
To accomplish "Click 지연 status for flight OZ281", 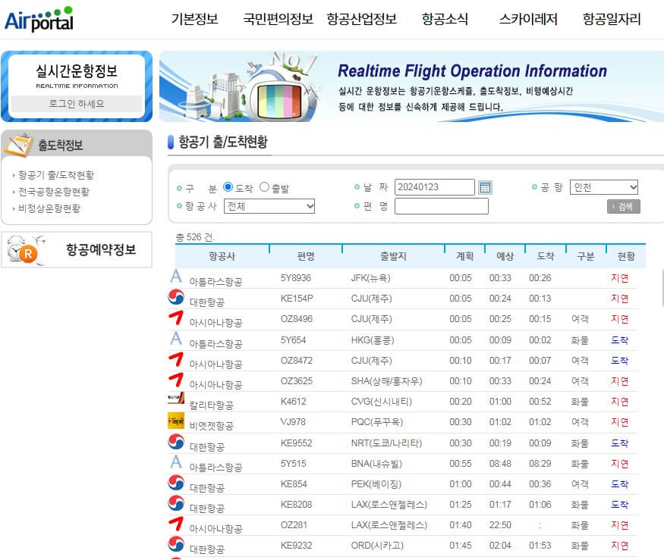I will pyautogui.click(x=619, y=525).
